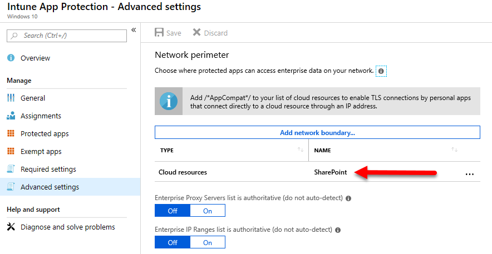Viewport: 492px width, 254px height.
Task: Click the Overview info icon in sidebar
Action: 11,58
